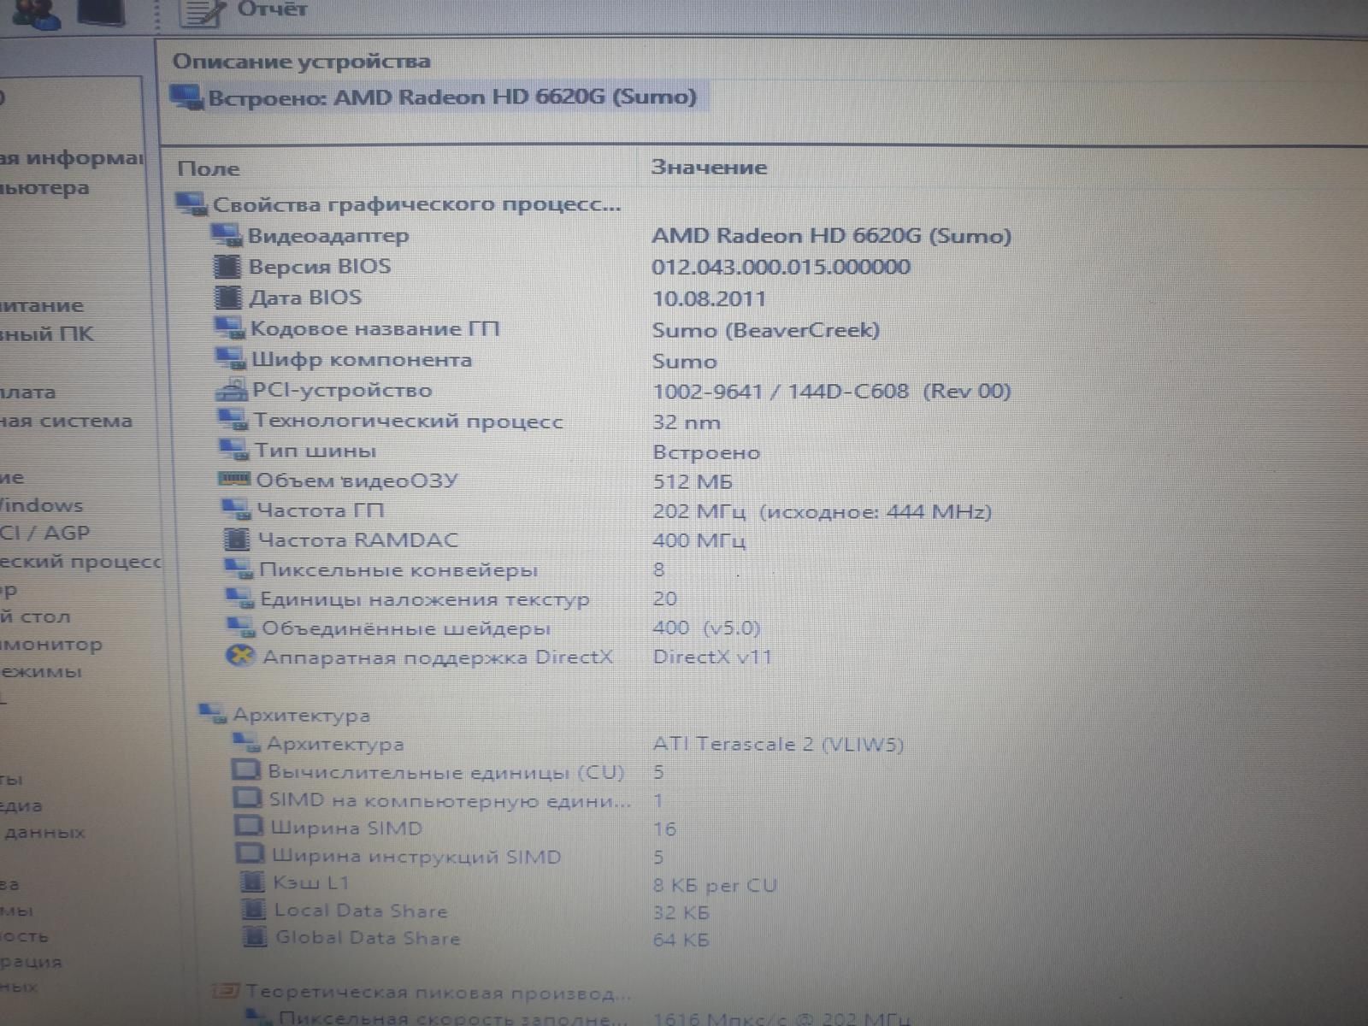
Task: Click the Технологический процесс row icon
Action: 233,421
